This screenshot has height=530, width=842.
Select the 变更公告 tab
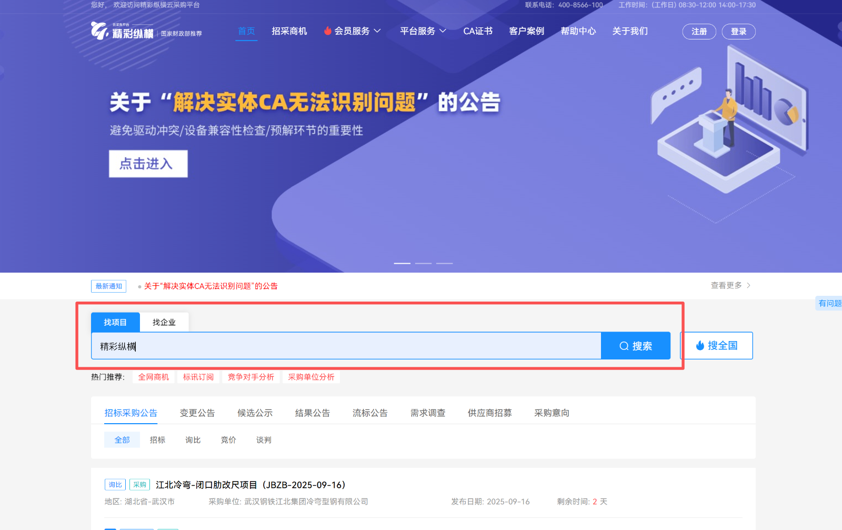pos(197,413)
